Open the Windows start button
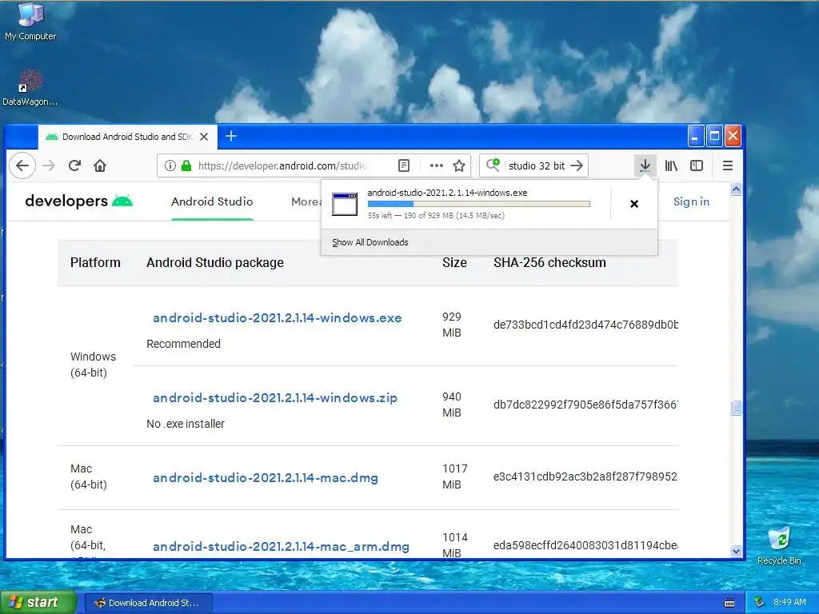 click(38, 603)
